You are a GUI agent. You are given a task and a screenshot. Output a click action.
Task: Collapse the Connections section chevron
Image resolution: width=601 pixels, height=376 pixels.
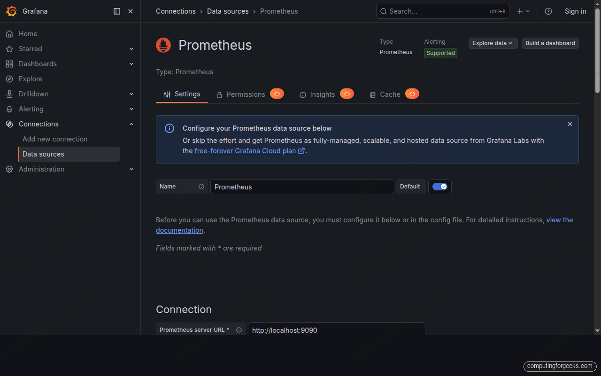point(131,124)
